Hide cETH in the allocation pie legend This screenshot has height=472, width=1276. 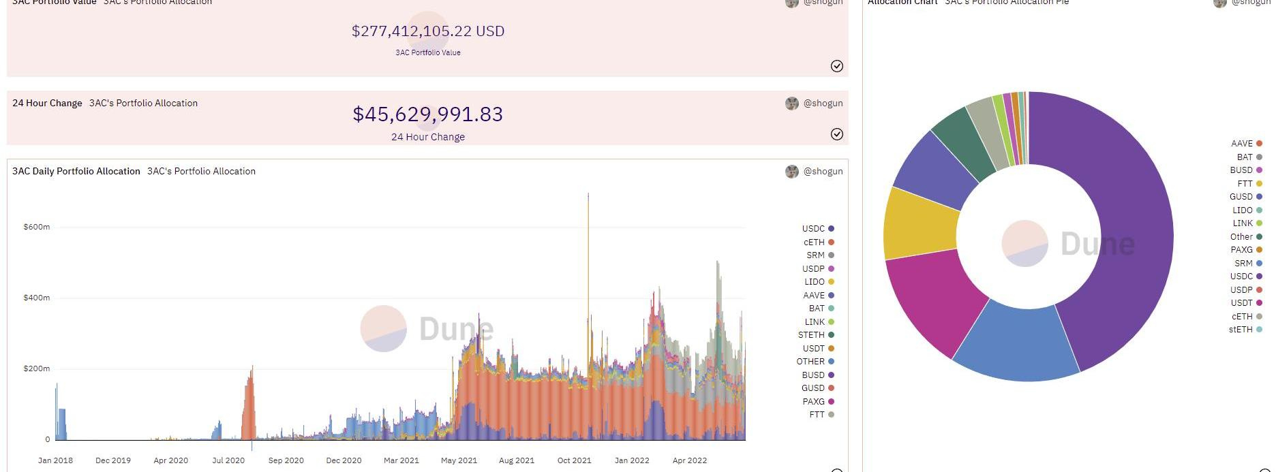tap(1247, 317)
